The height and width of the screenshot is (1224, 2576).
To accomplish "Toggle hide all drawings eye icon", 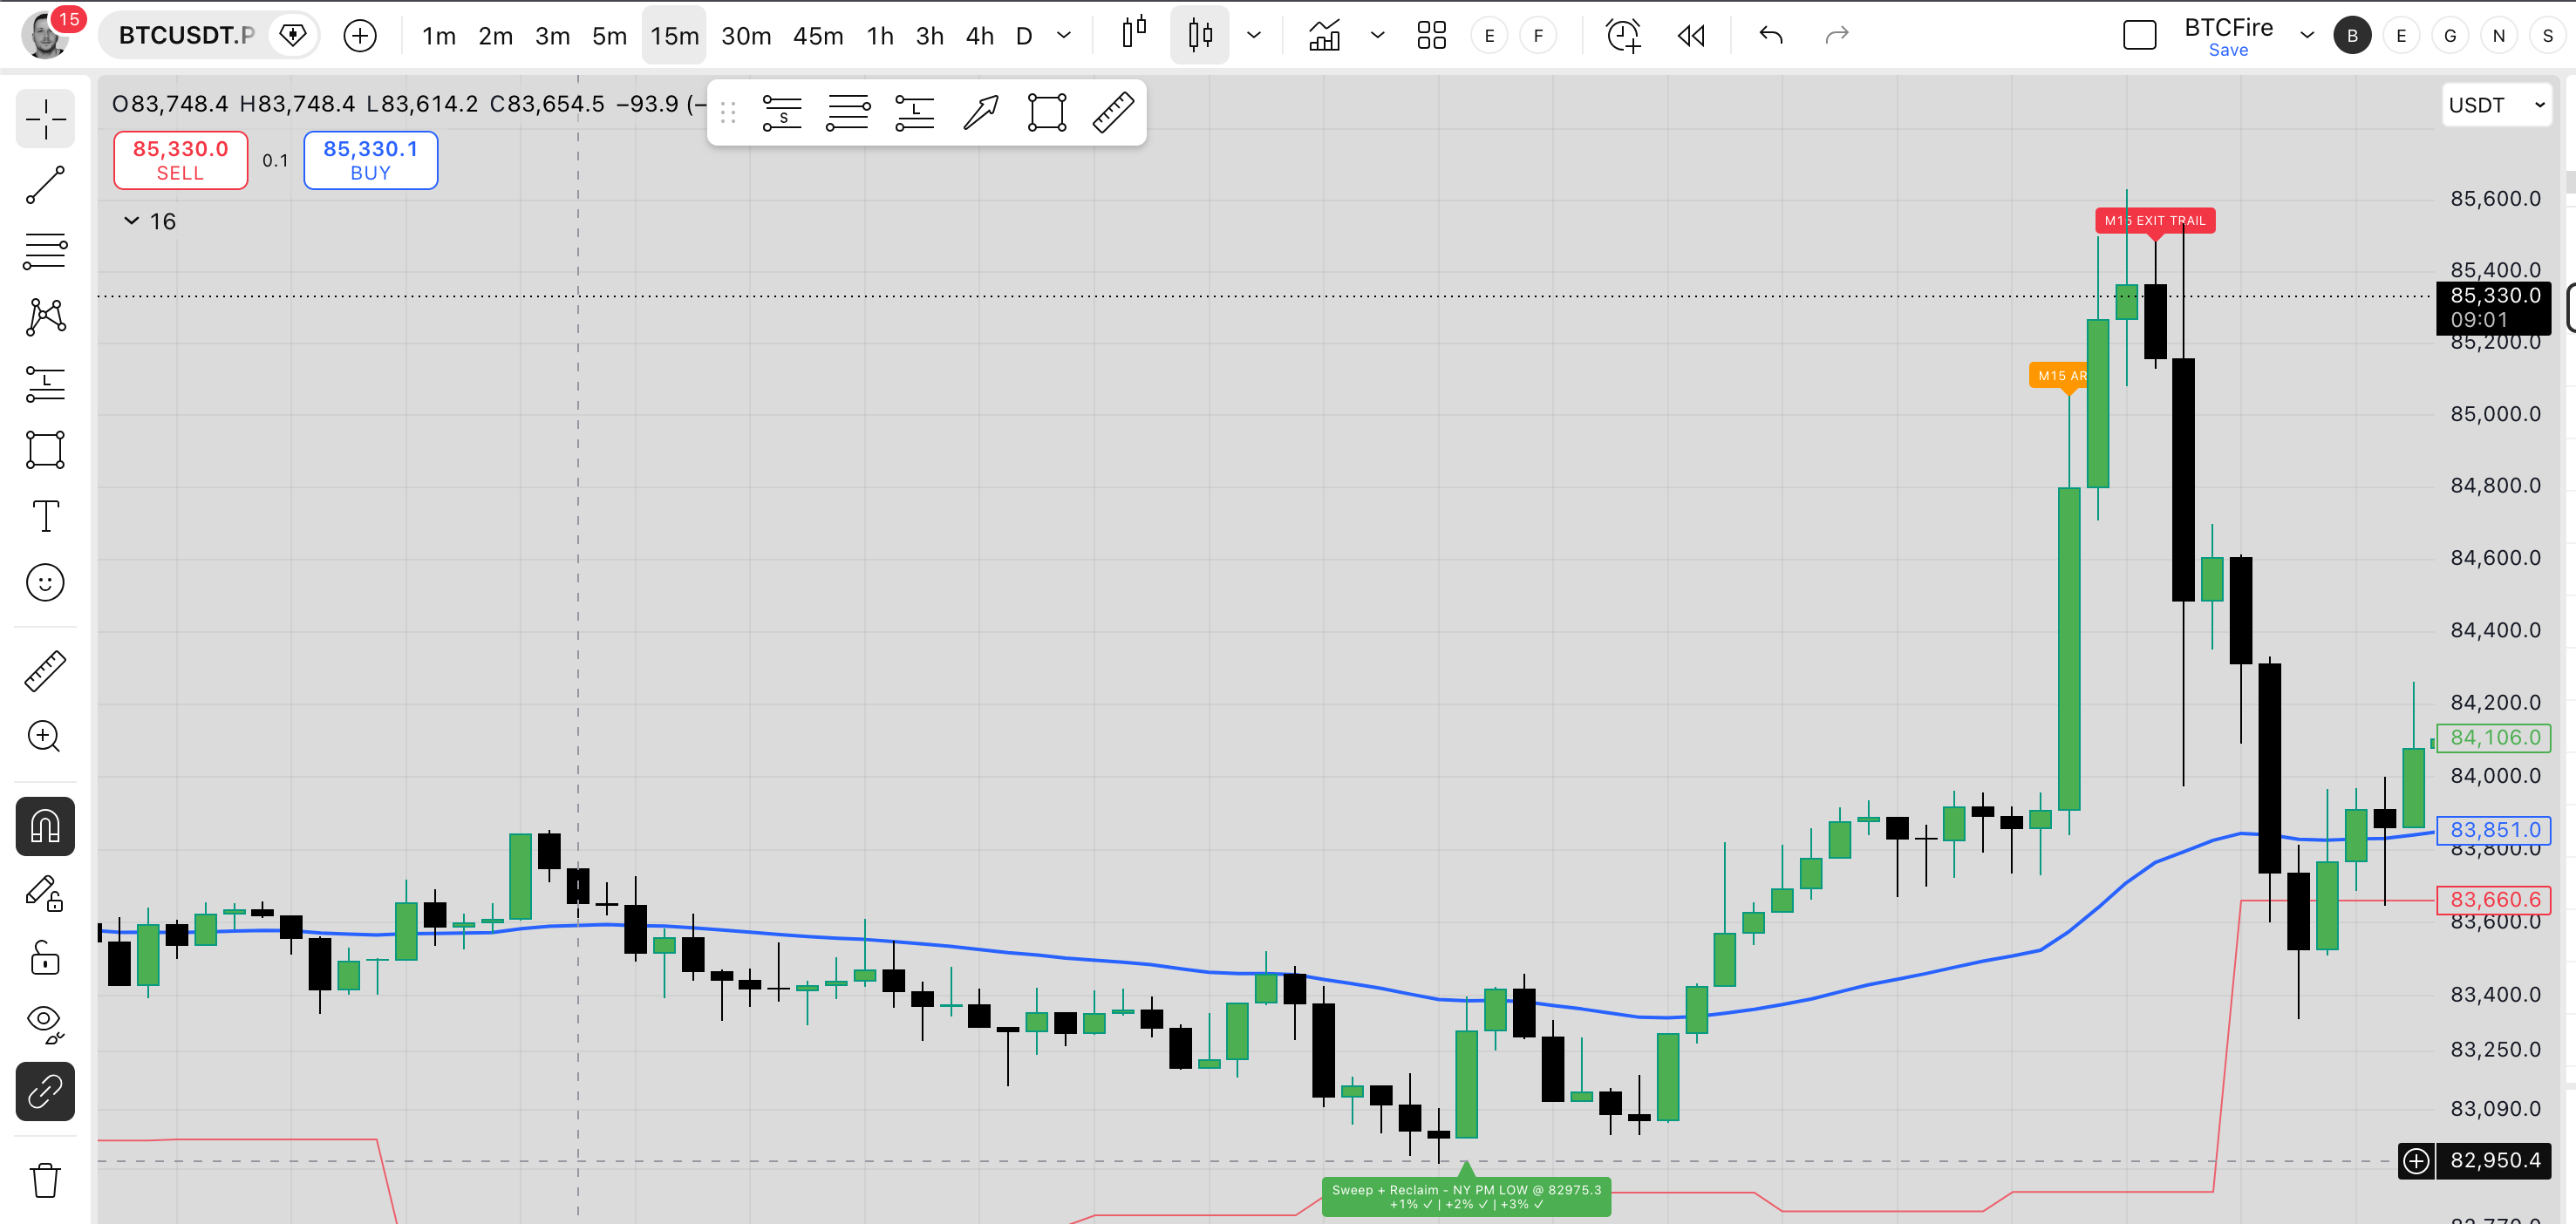I will pos(45,1024).
